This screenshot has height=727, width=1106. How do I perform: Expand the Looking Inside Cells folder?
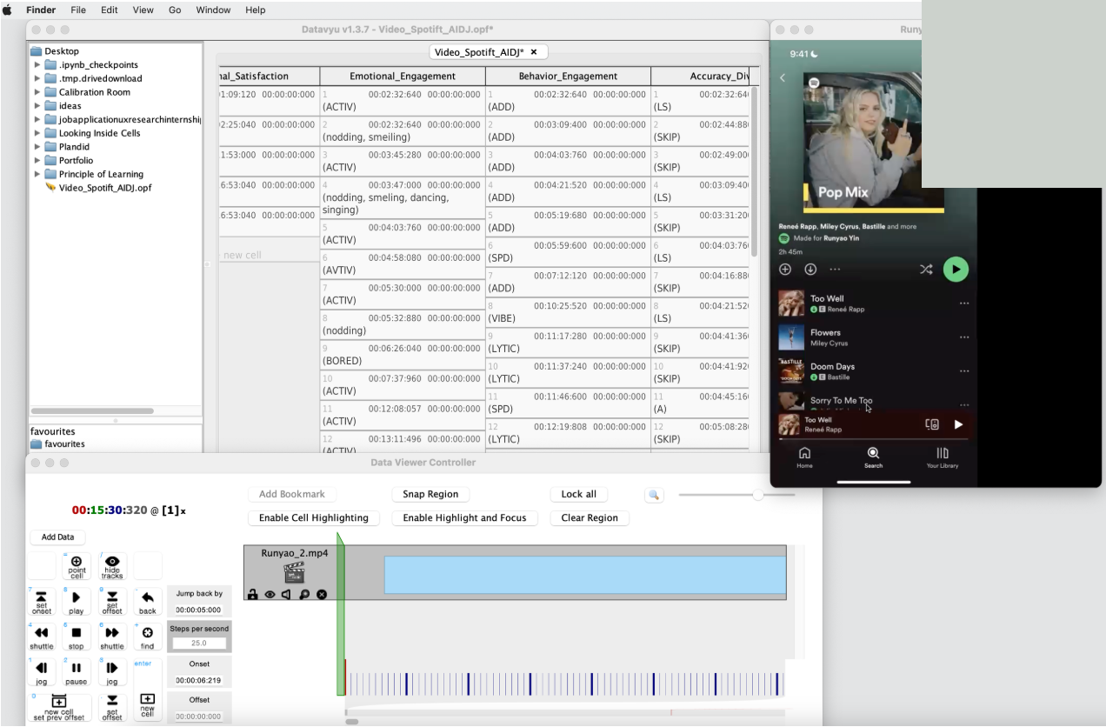coord(37,133)
